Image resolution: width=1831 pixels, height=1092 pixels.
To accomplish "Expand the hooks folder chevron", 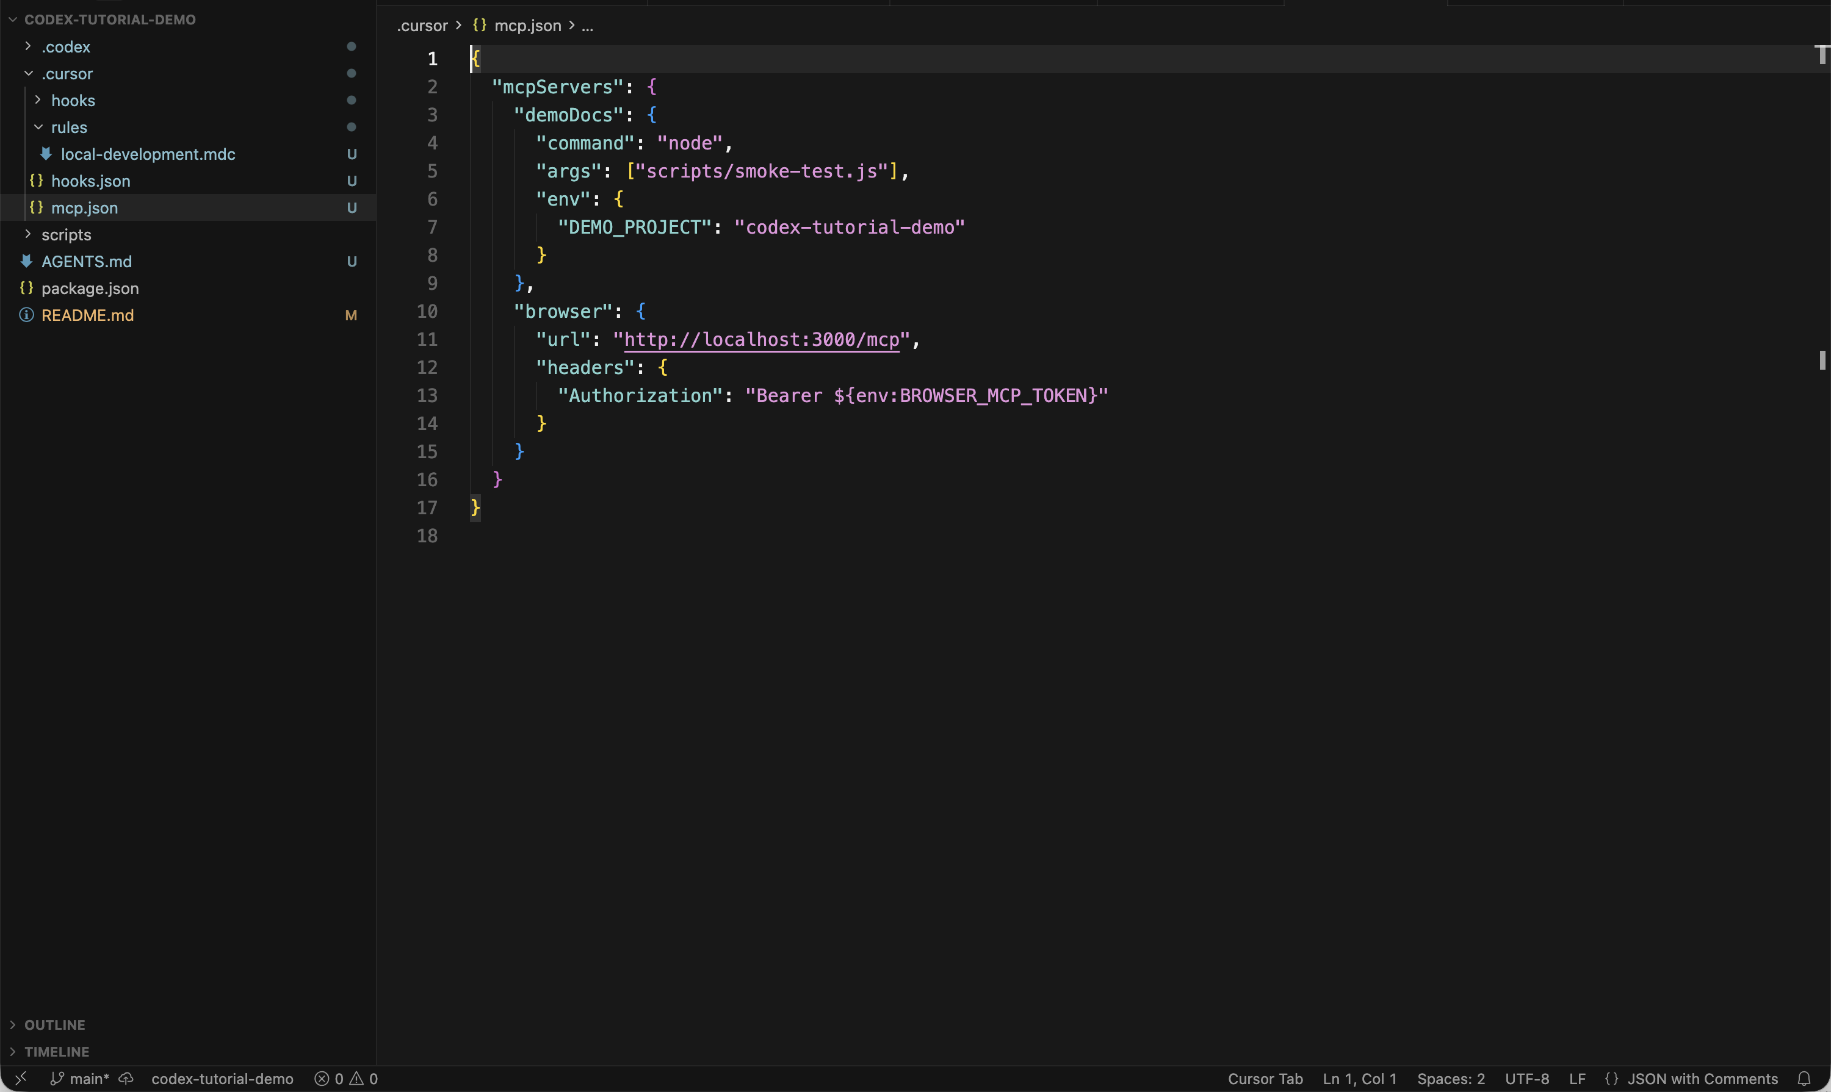I will click(38, 100).
